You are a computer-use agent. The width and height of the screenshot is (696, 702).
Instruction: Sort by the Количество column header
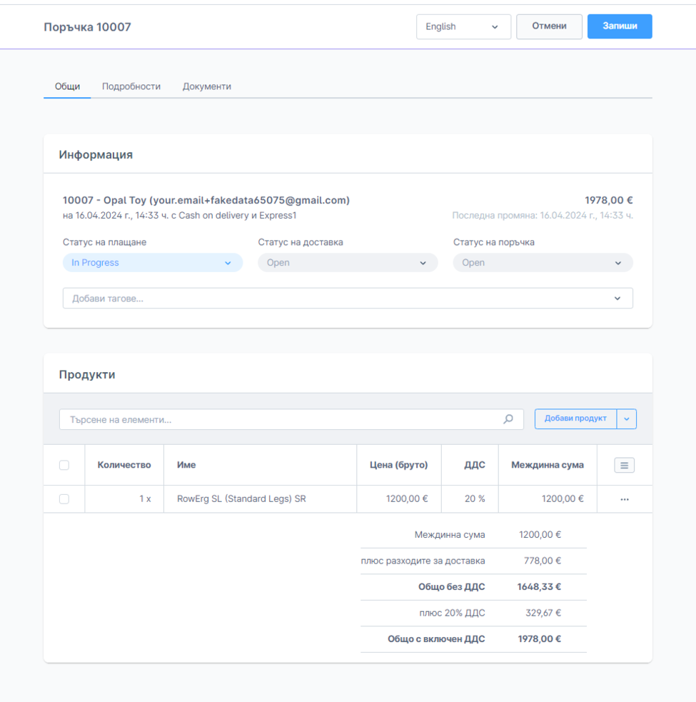[124, 465]
